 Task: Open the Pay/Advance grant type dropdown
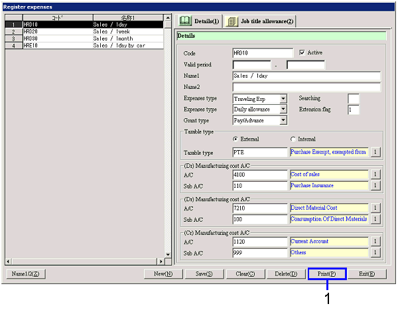[x=283, y=121]
